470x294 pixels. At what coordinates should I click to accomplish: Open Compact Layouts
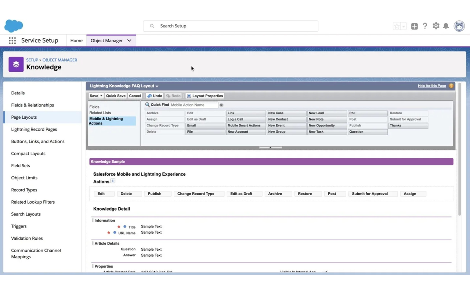click(28, 154)
